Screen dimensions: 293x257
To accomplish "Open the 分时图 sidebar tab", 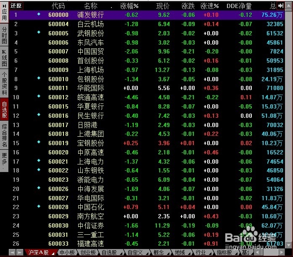I will (4, 35).
